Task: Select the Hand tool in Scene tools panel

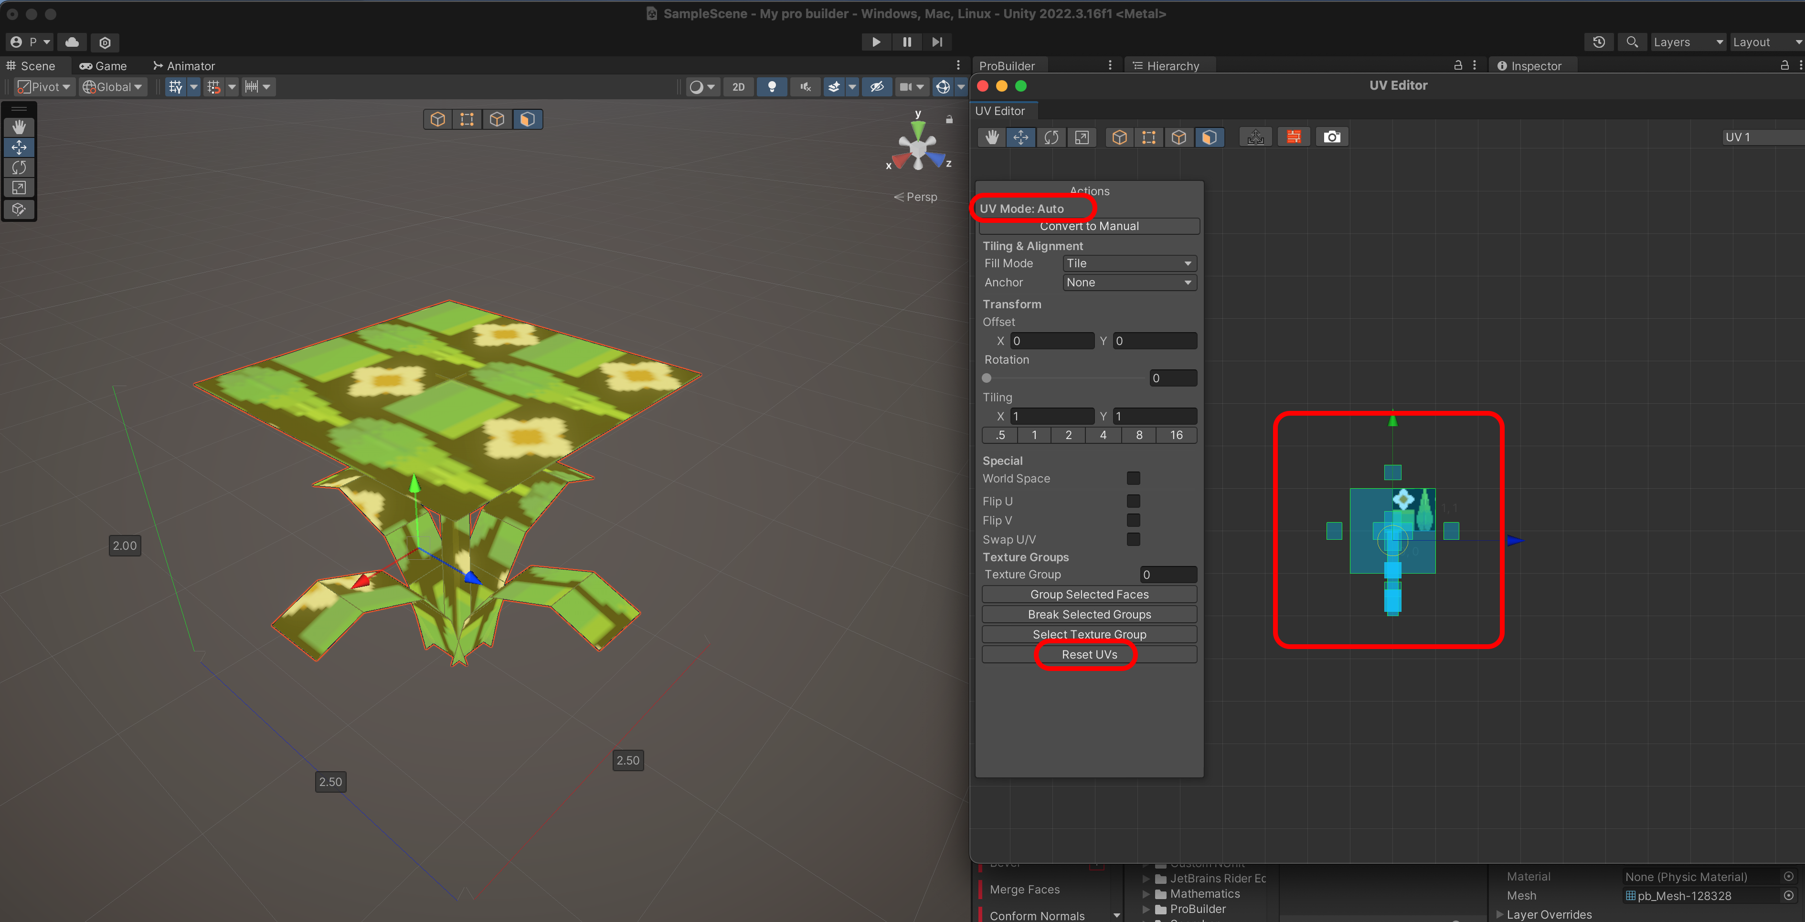Action: pos(19,127)
